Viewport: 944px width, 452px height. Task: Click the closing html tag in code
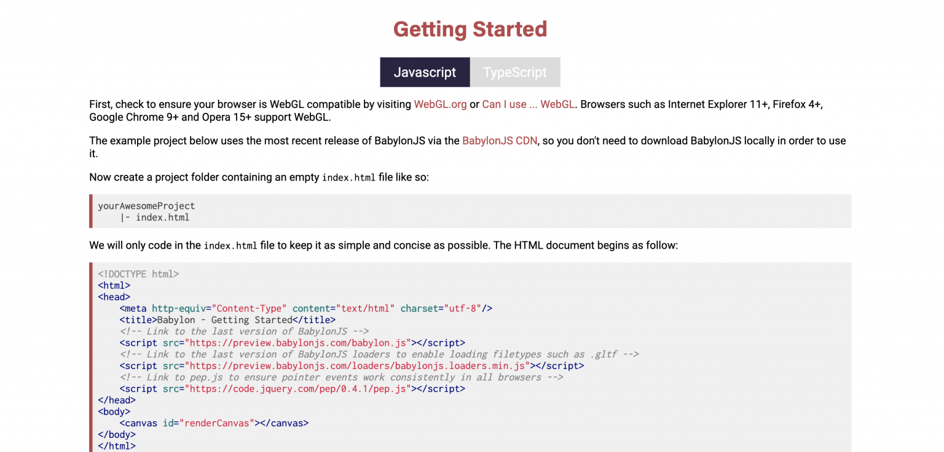[117, 445]
